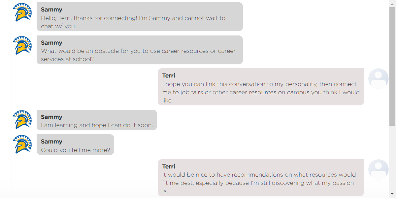Viewport: 396px width, 198px height.
Task: Click Sammy's avatar beside "I am learning" message
Action: (22, 120)
